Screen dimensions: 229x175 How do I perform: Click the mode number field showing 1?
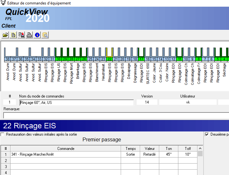click(10, 102)
